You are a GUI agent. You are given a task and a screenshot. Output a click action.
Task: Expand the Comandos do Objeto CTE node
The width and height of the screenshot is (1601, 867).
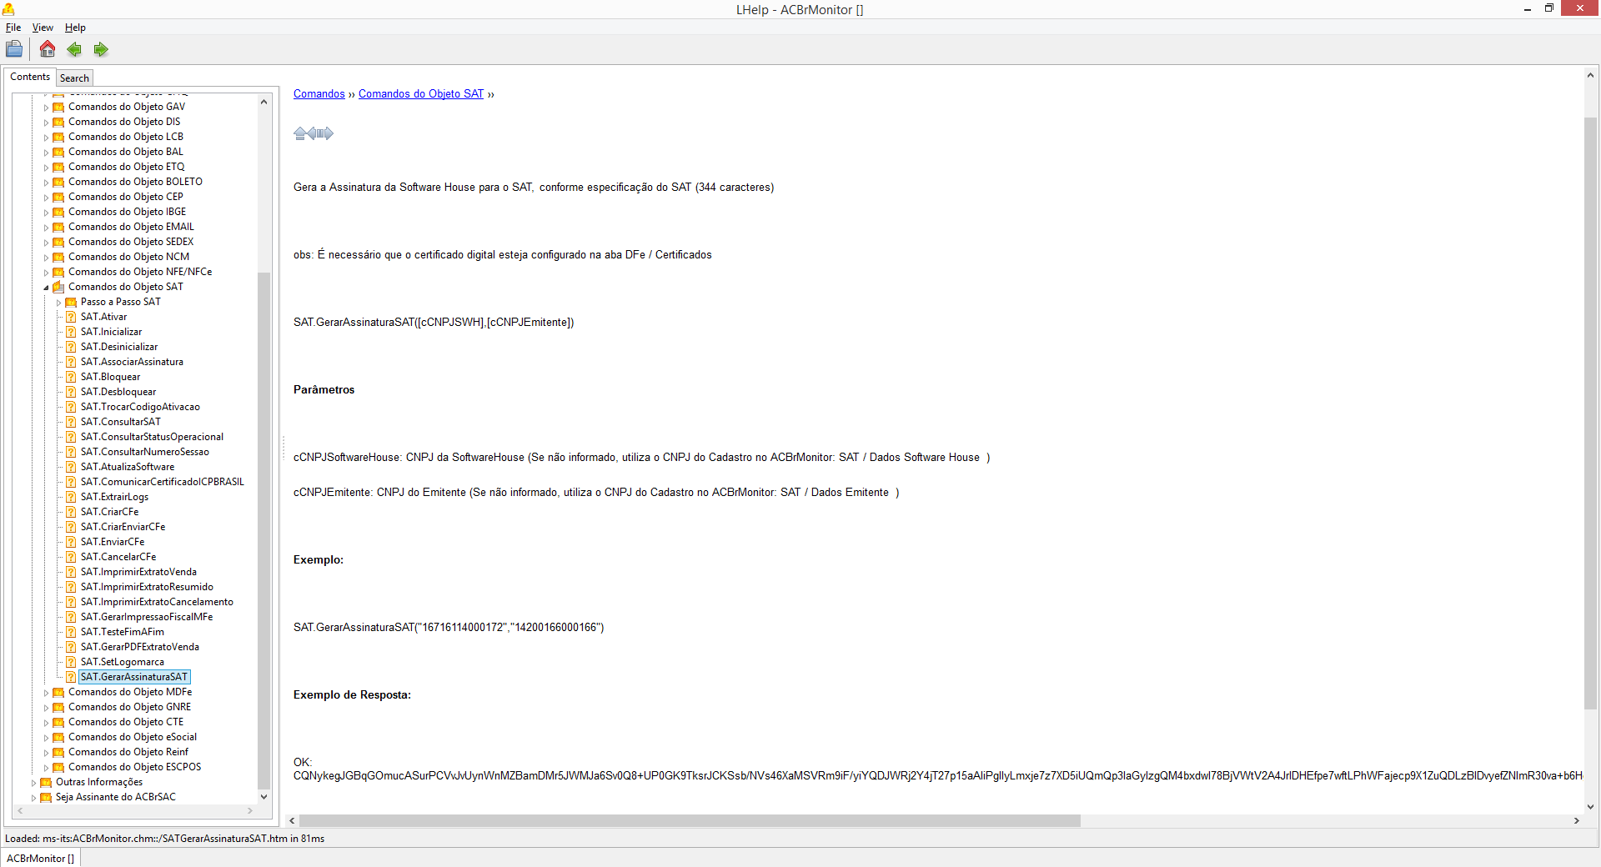46,723
